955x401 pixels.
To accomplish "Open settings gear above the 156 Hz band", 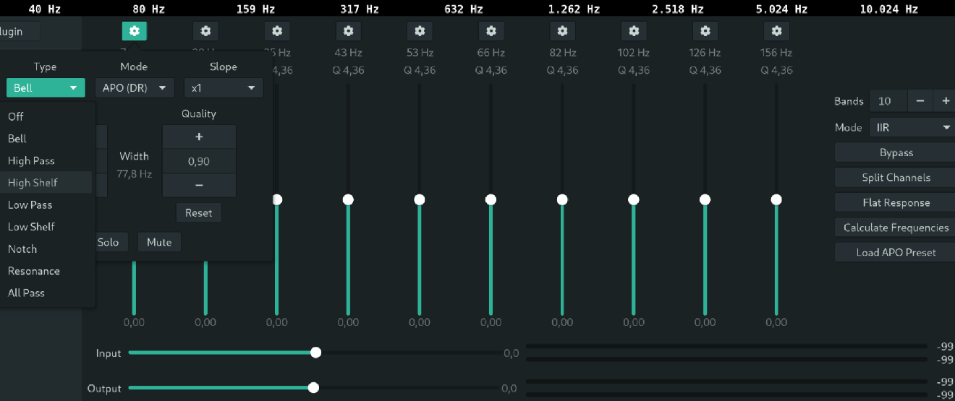I will click(x=776, y=31).
